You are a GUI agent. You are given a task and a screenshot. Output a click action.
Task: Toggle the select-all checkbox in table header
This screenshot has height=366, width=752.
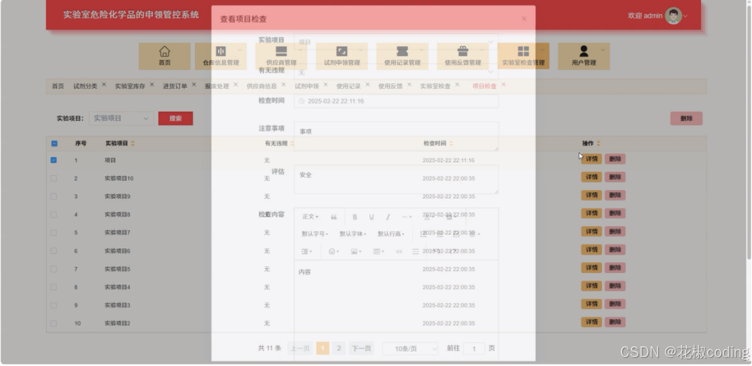tap(54, 143)
